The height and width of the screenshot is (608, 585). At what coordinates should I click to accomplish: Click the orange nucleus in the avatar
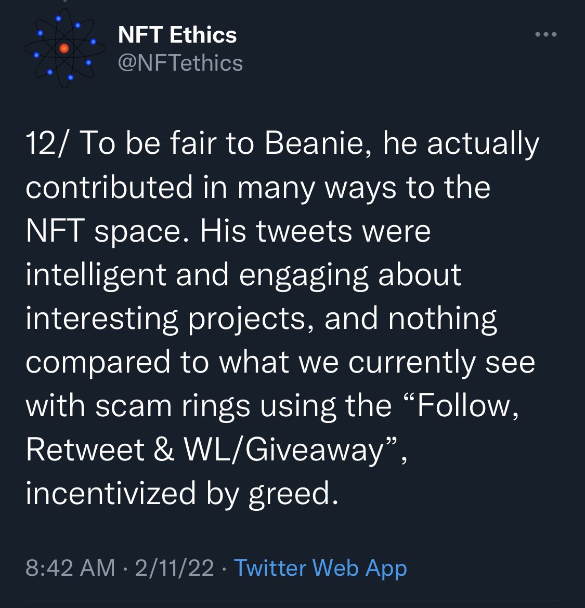[64, 48]
